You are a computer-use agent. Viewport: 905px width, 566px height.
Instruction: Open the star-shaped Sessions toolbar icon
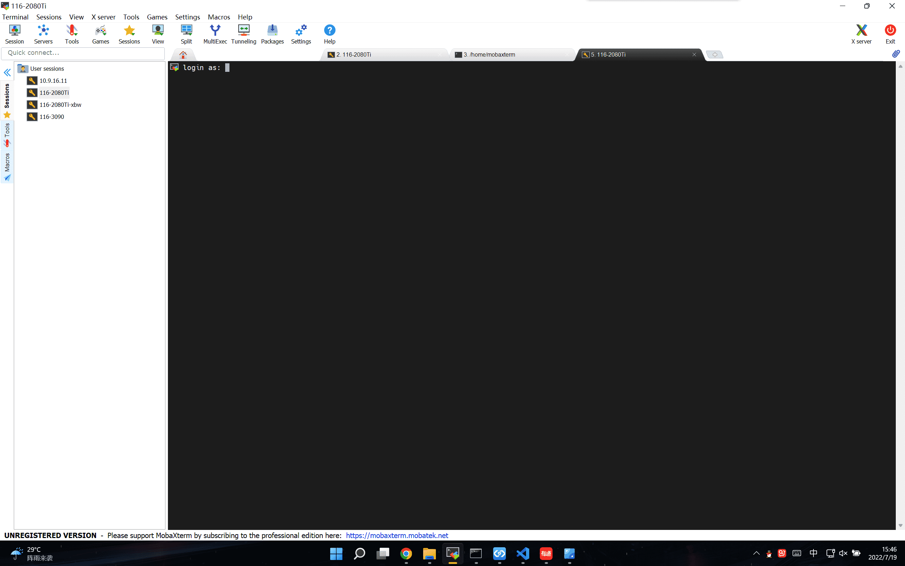129,34
